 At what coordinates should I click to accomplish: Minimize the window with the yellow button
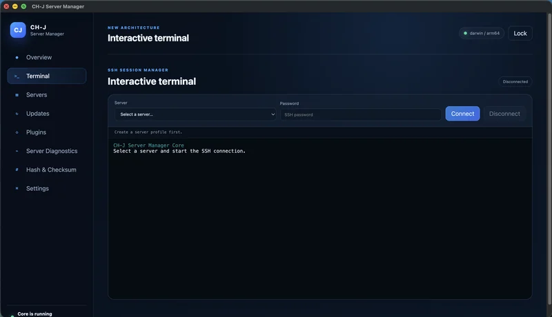click(14, 6)
